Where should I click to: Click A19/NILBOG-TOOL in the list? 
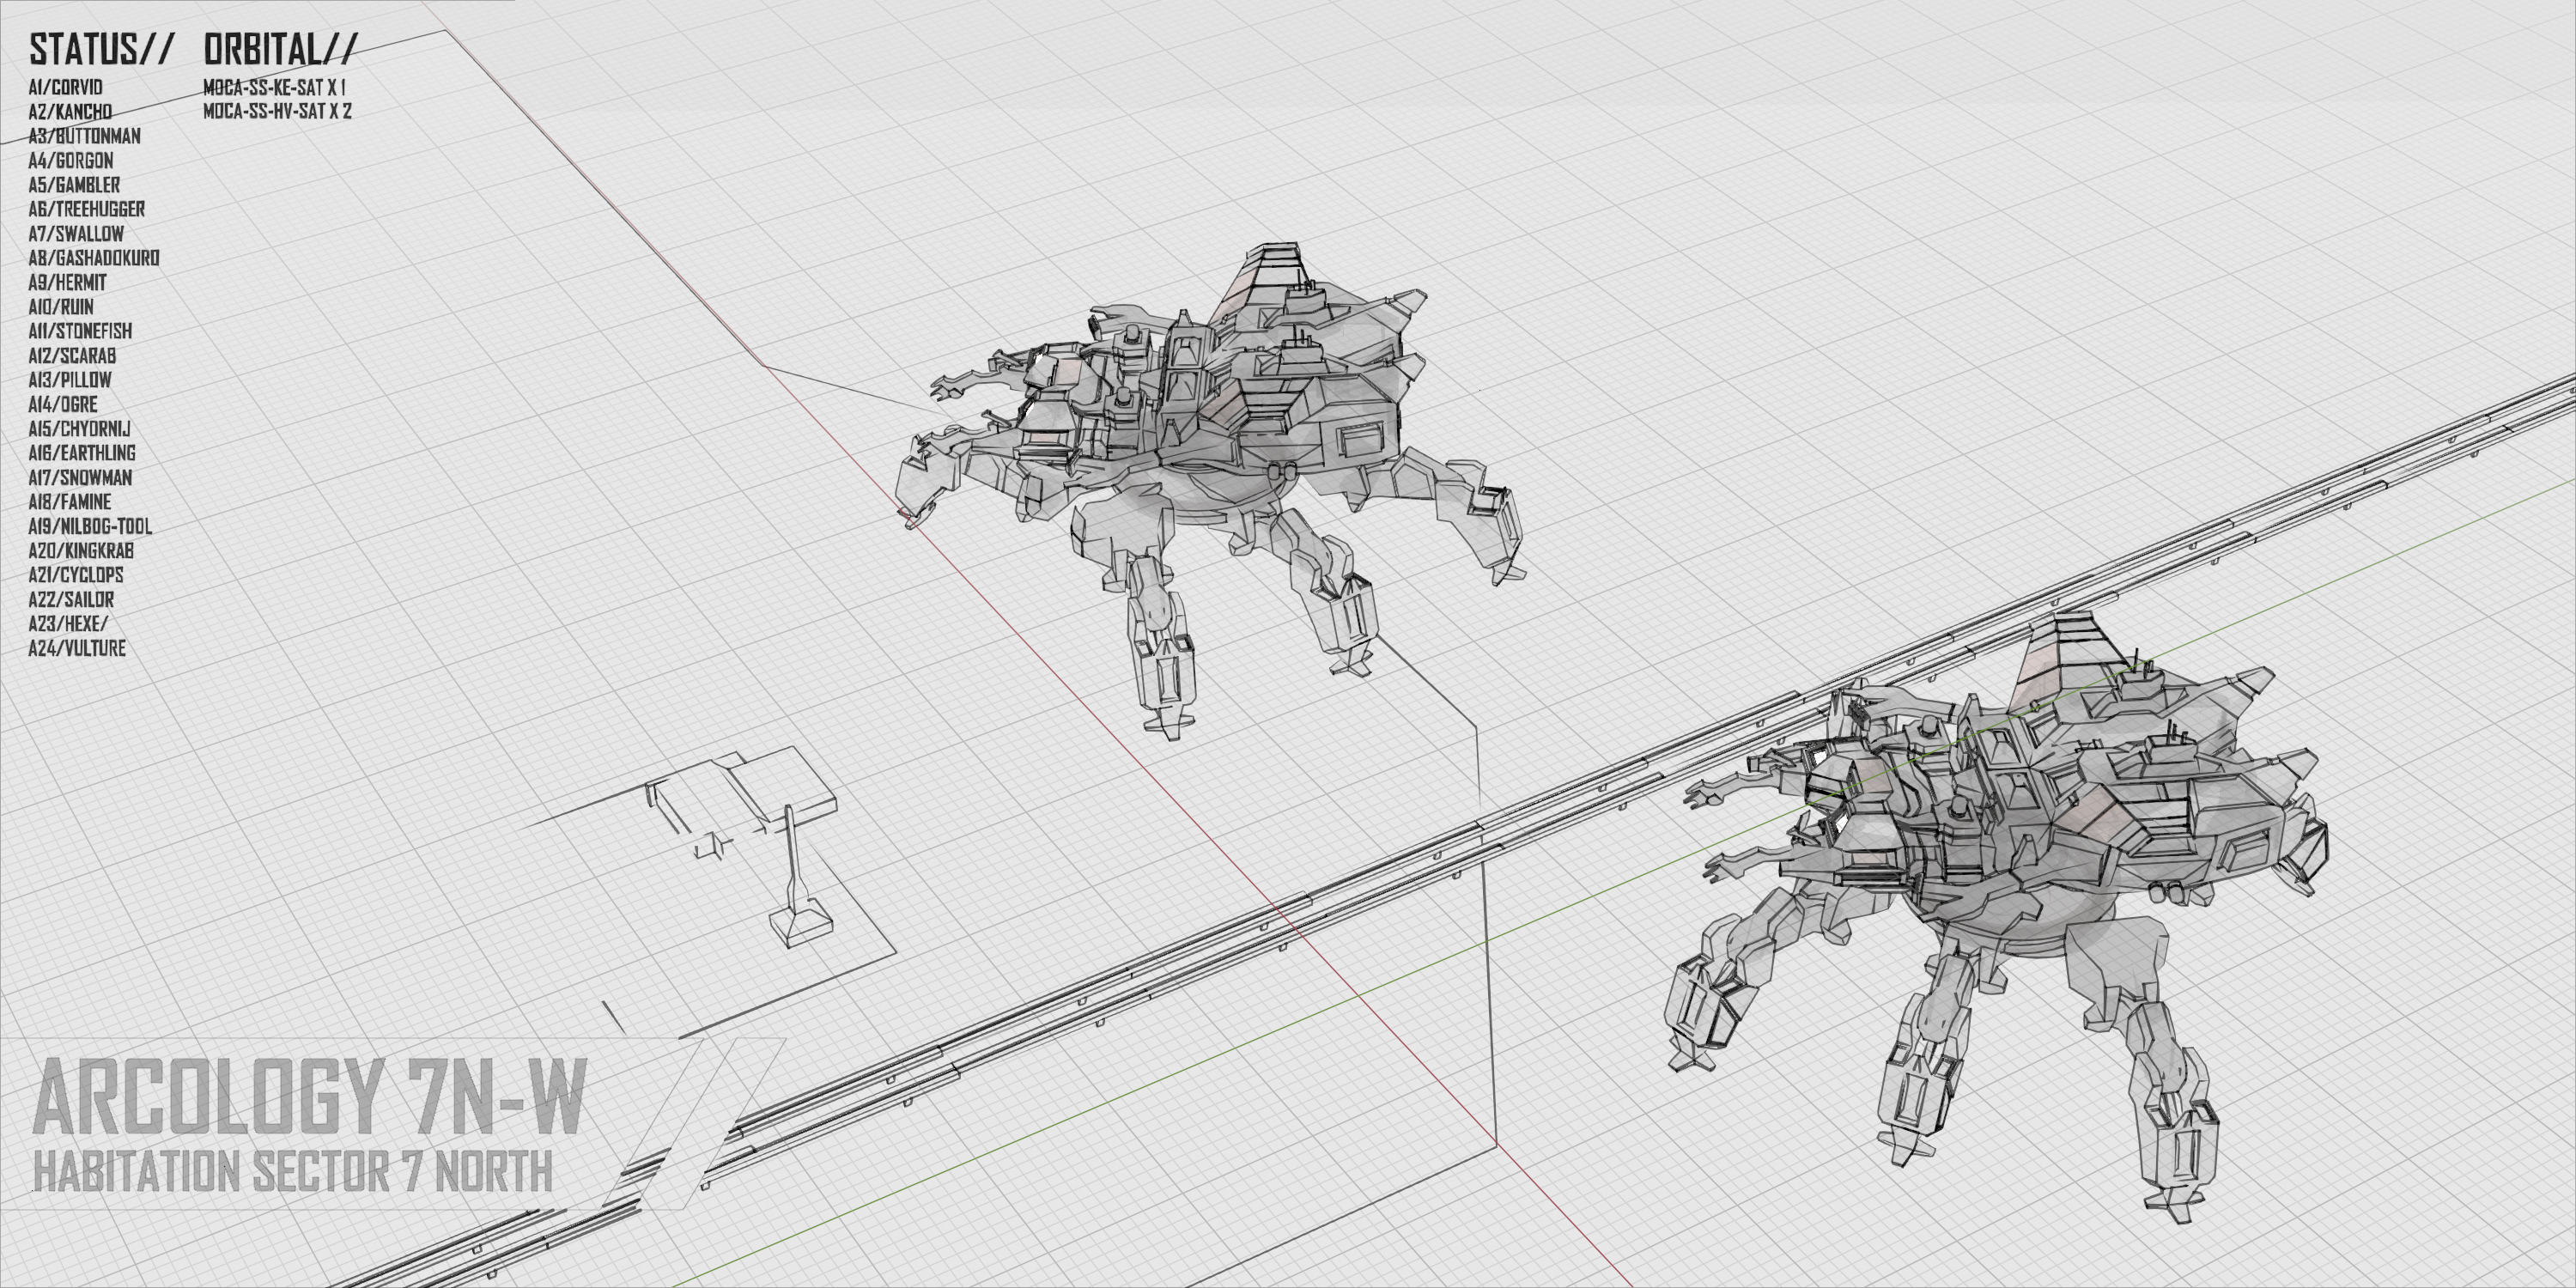pyautogui.click(x=90, y=526)
